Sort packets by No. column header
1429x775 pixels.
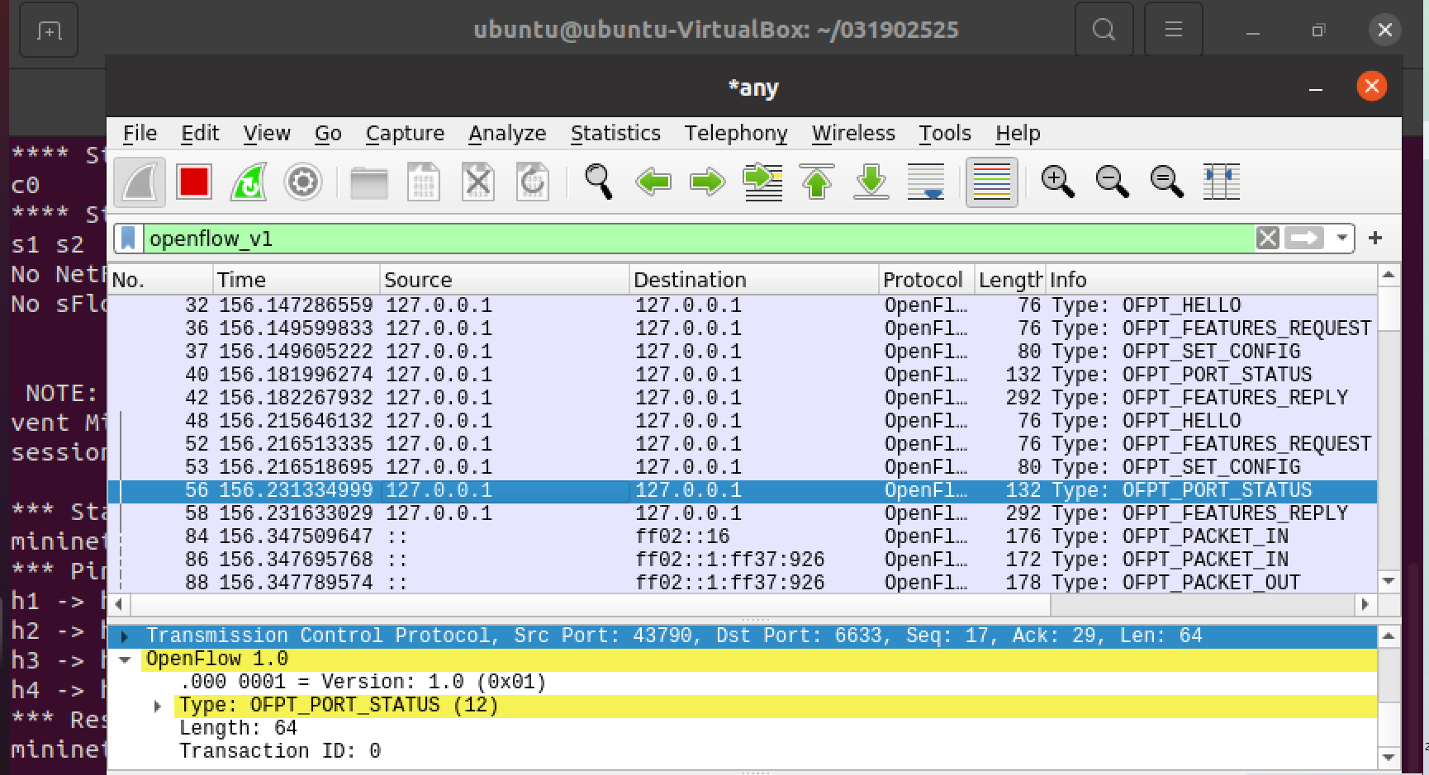click(161, 280)
